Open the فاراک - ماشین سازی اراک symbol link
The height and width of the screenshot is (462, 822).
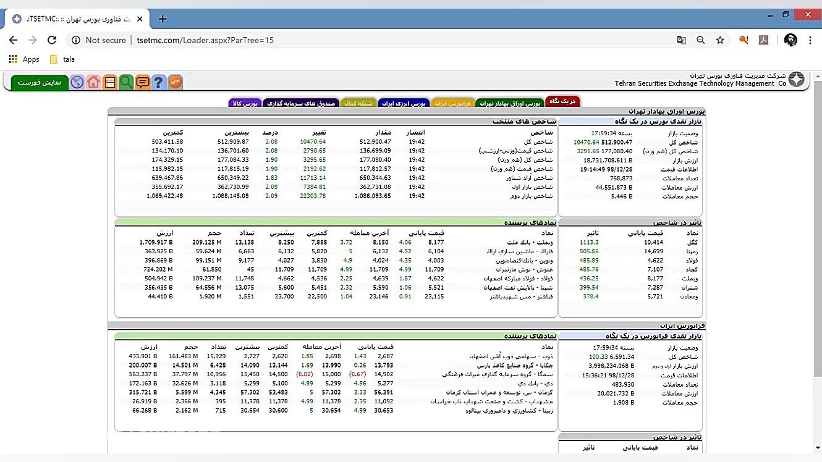pos(520,251)
